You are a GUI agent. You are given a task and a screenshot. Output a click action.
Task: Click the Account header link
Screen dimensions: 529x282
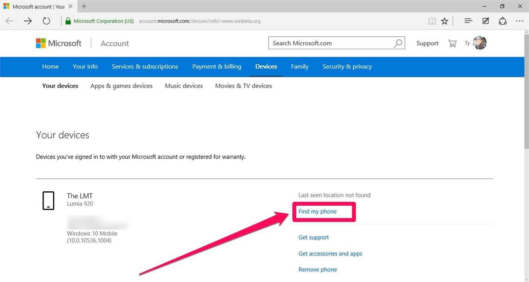coord(115,44)
